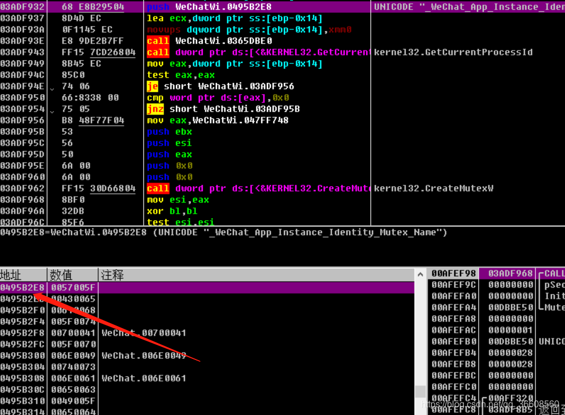The width and height of the screenshot is (565, 415).
Task: Select test eax,eax instruction
Action: (181, 75)
